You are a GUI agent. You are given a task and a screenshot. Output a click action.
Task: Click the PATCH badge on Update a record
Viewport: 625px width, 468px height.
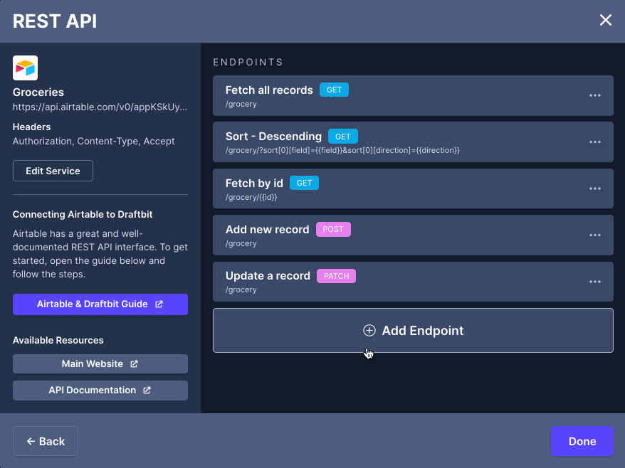click(x=337, y=276)
